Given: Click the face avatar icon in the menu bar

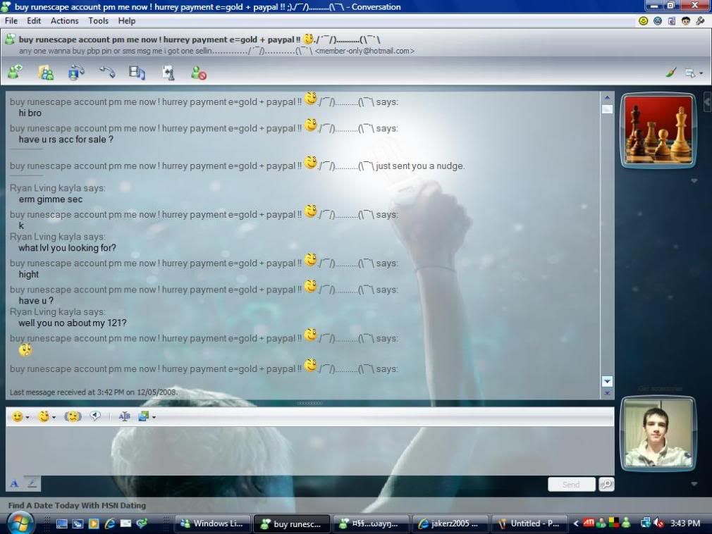Looking at the screenshot, I should (x=686, y=21).
